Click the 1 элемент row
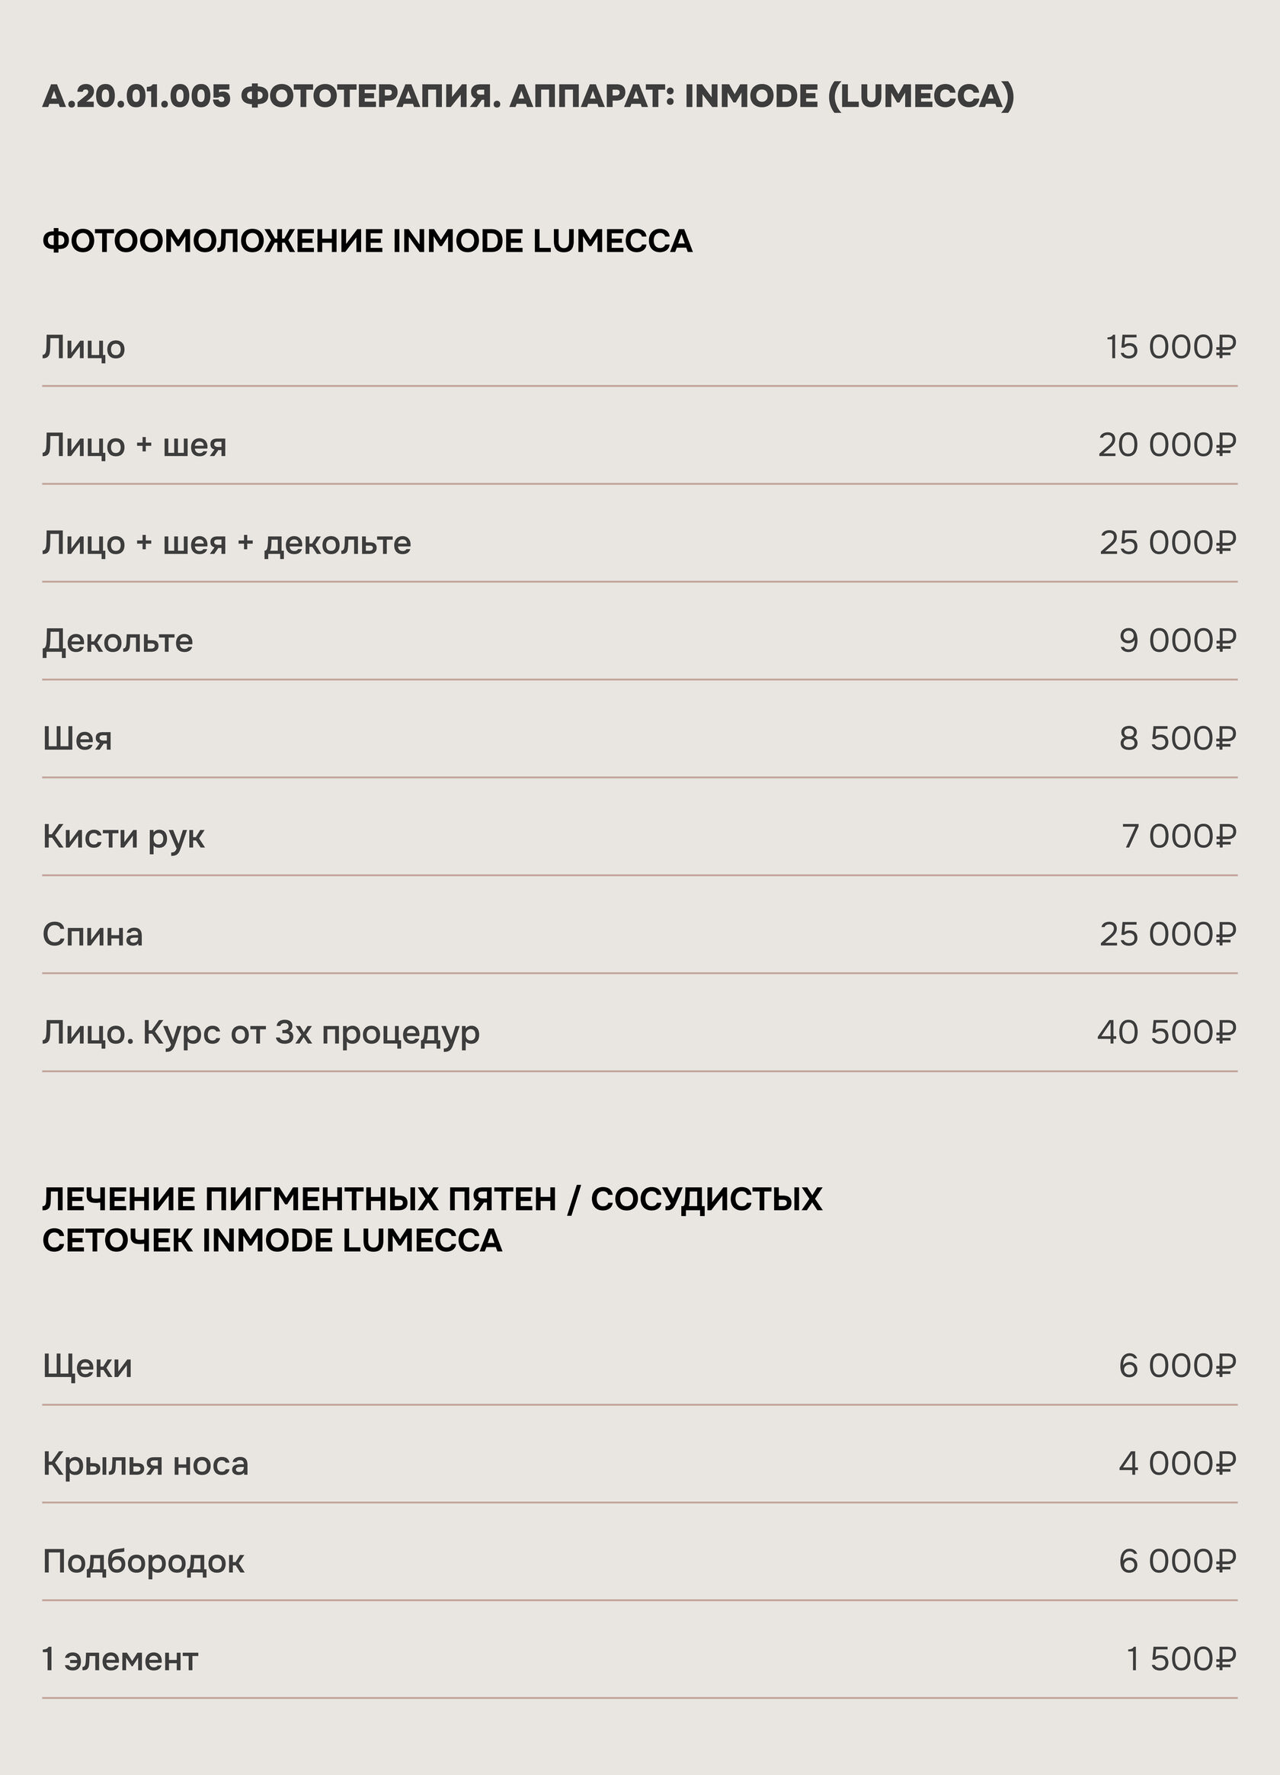This screenshot has width=1280, height=1775. point(639,1659)
